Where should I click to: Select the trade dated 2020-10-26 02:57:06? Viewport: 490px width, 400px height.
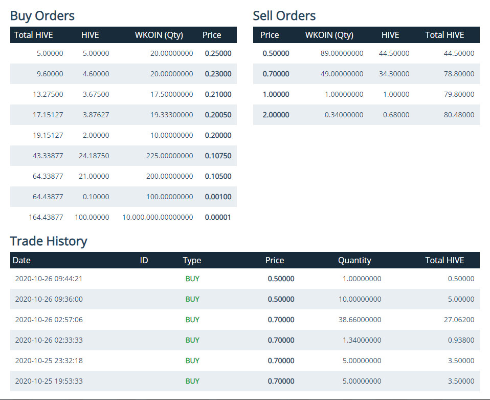(x=244, y=320)
